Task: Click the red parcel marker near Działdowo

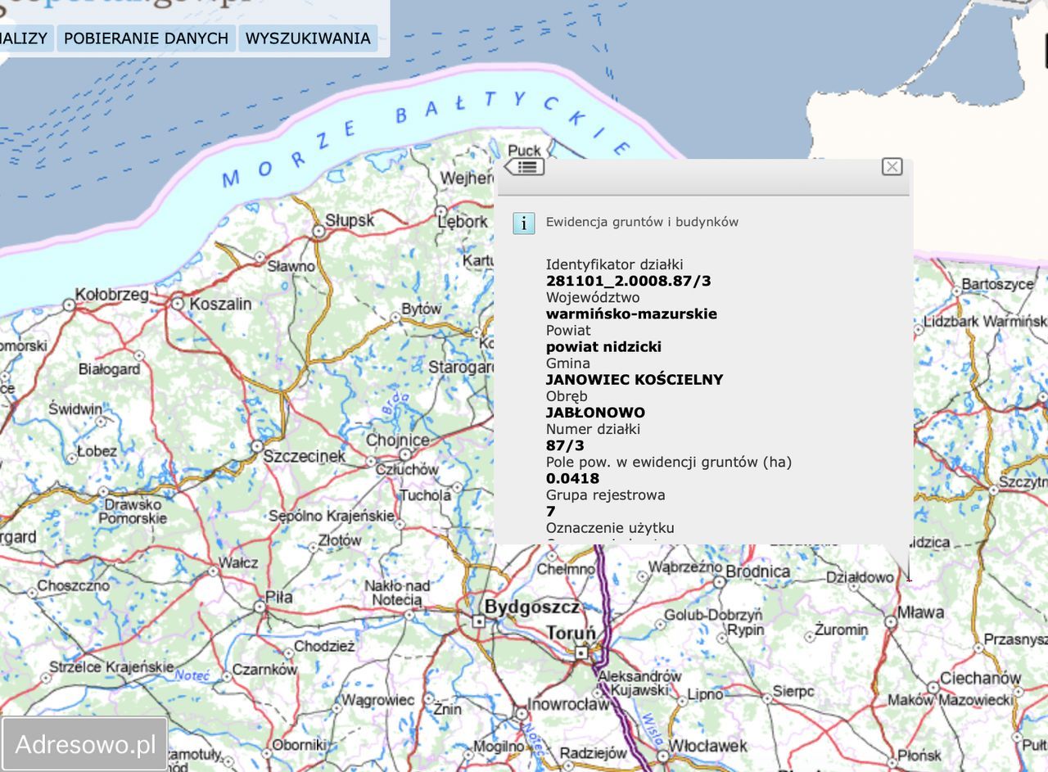Action: [909, 579]
